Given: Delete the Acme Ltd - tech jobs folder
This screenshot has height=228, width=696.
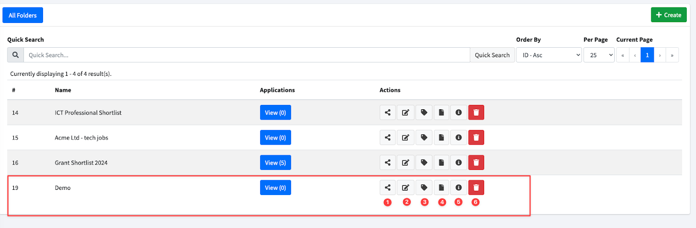Looking at the screenshot, I should pos(476,138).
